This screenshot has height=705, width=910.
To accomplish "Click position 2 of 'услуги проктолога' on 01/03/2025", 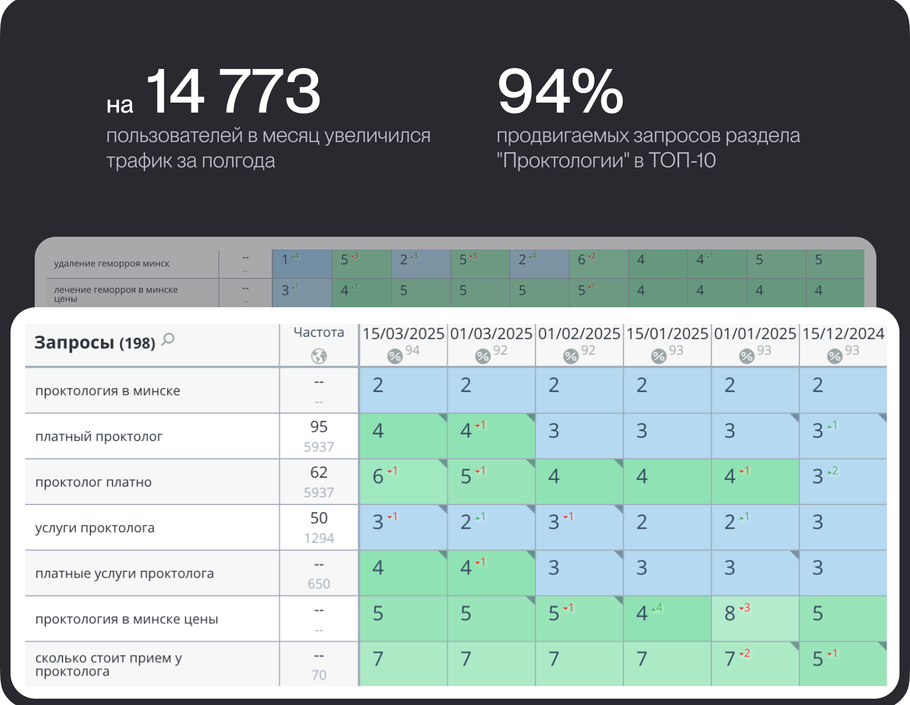I will [x=491, y=528].
